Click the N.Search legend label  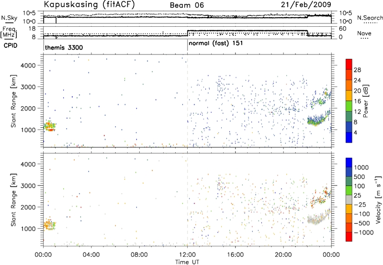click(370, 18)
